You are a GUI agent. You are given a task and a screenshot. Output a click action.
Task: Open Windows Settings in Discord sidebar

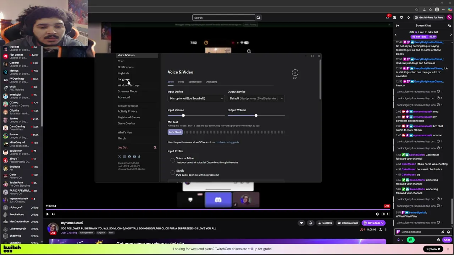(x=128, y=85)
